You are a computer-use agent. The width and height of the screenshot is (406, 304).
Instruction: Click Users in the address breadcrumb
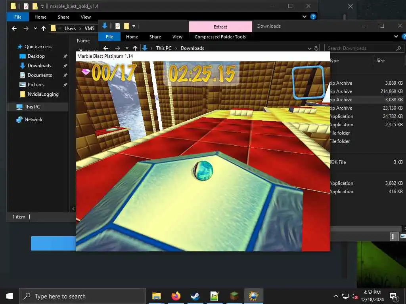[x=70, y=28]
